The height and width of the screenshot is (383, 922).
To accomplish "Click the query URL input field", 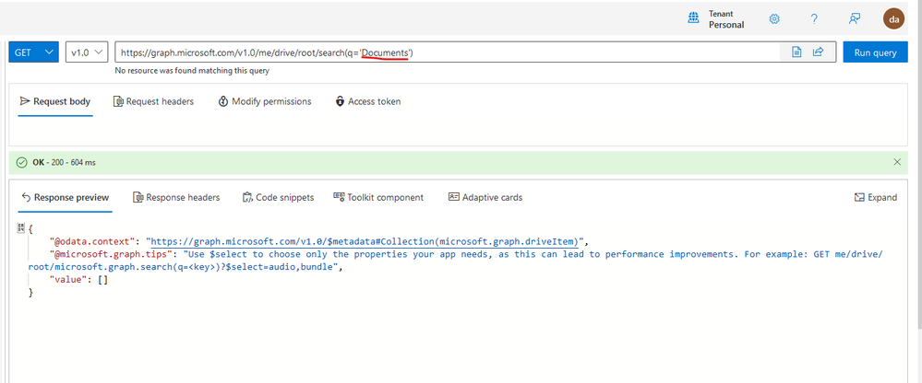I will [447, 52].
